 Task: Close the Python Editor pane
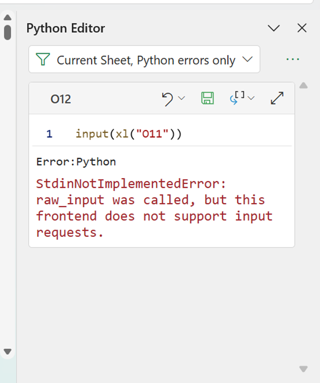point(302,28)
